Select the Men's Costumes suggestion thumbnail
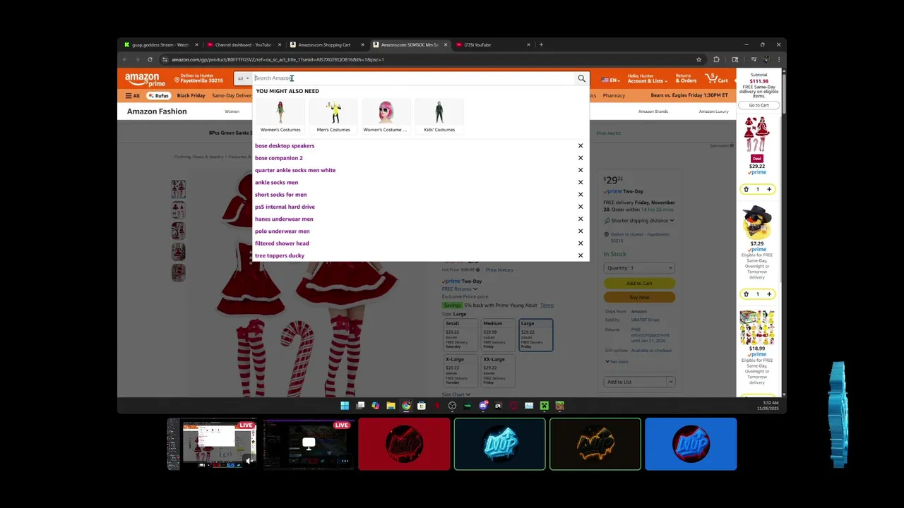 click(x=333, y=116)
